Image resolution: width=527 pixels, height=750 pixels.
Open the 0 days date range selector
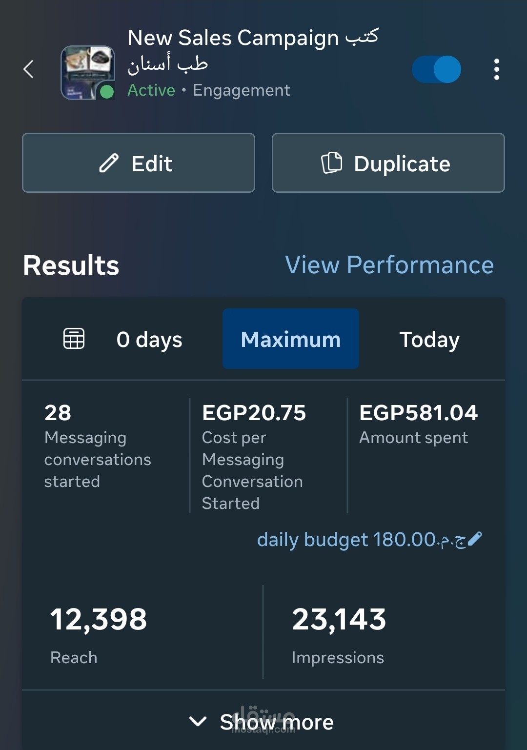point(149,340)
